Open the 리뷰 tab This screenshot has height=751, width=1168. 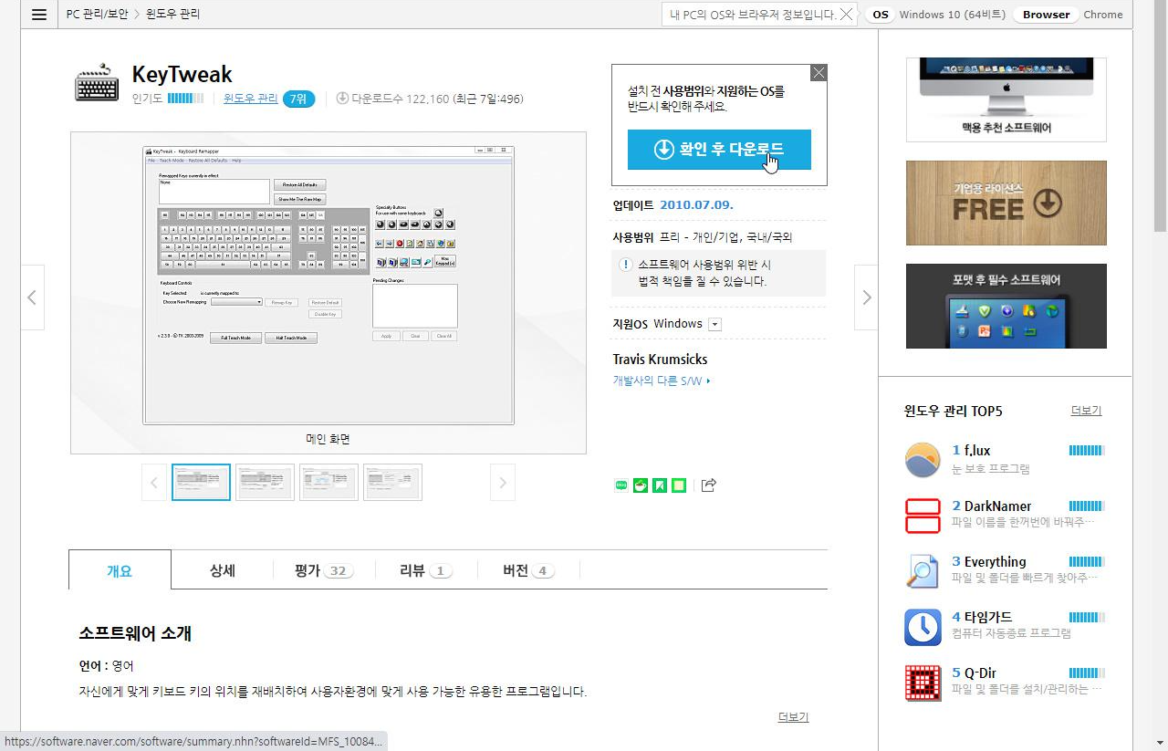pyautogui.click(x=426, y=570)
